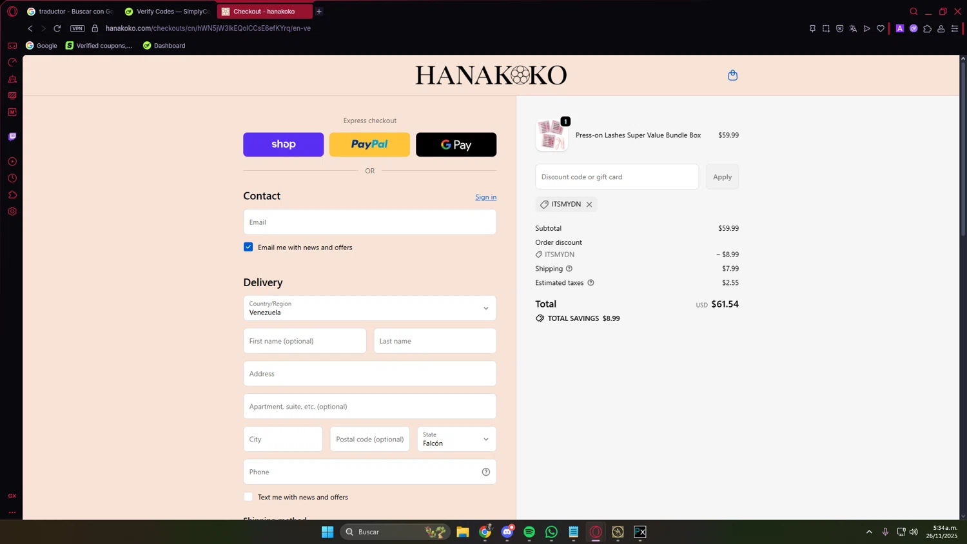Remove the ITSMYDN discount code

589,204
